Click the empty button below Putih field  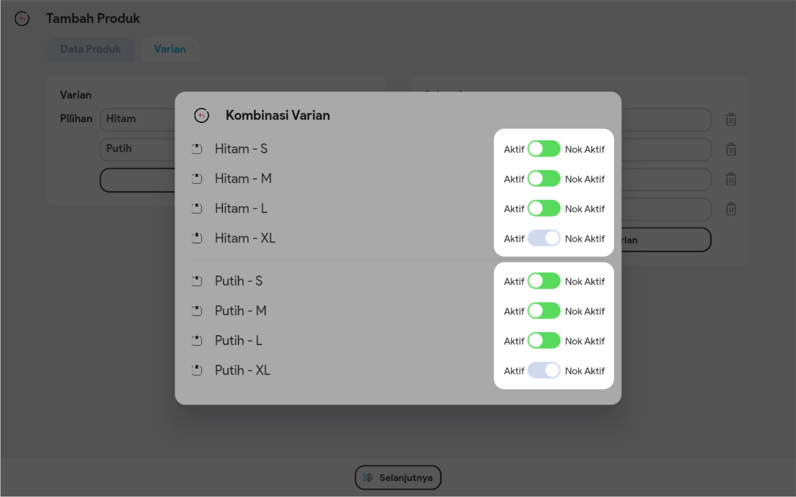[x=137, y=180]
